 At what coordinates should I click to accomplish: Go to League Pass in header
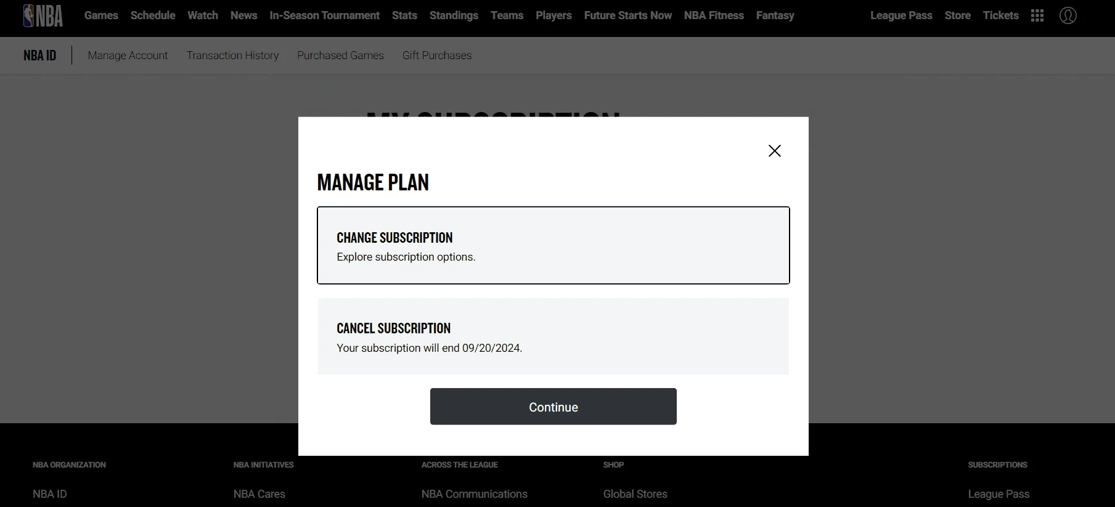[901, 15]
